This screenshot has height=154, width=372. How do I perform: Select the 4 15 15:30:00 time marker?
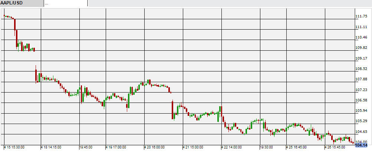pos(14,147)
